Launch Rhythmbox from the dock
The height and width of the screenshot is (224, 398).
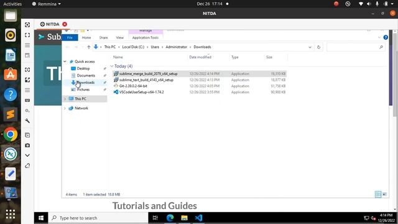[x=11, y=35]
